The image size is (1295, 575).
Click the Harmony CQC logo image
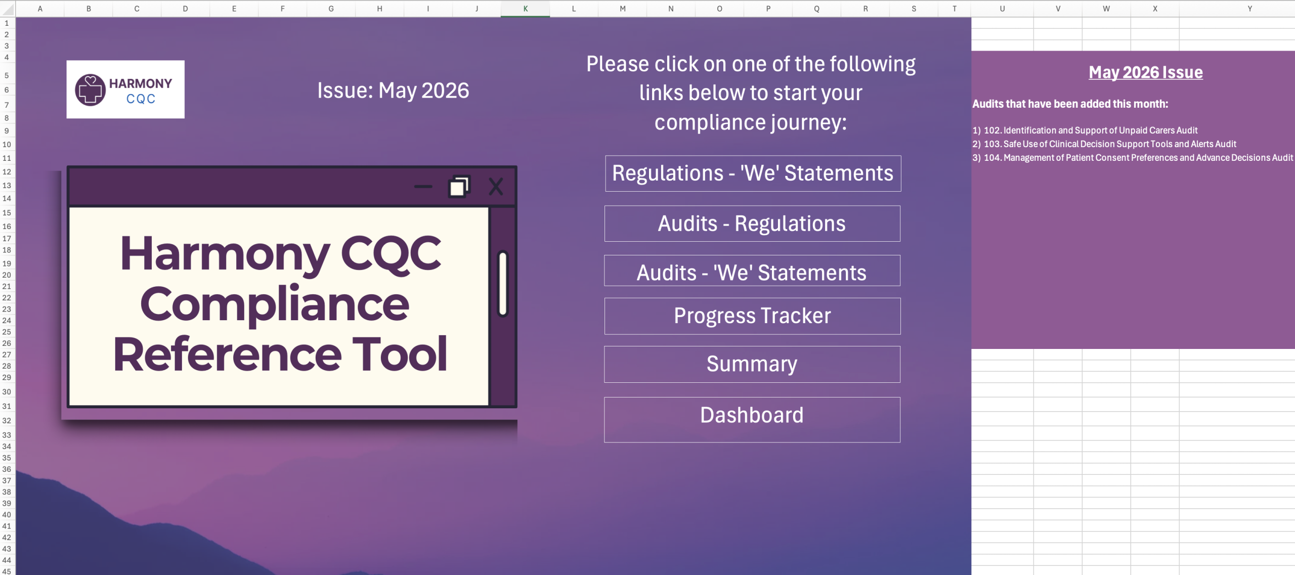125,90
